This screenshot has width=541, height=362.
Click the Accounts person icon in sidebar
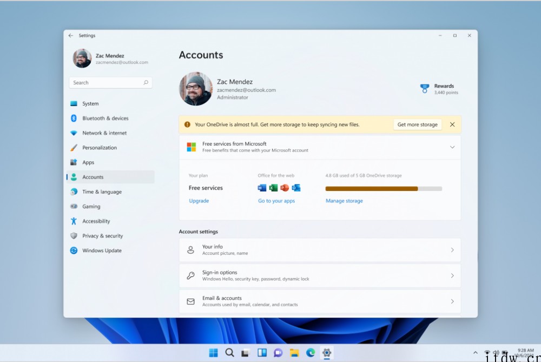74,177
